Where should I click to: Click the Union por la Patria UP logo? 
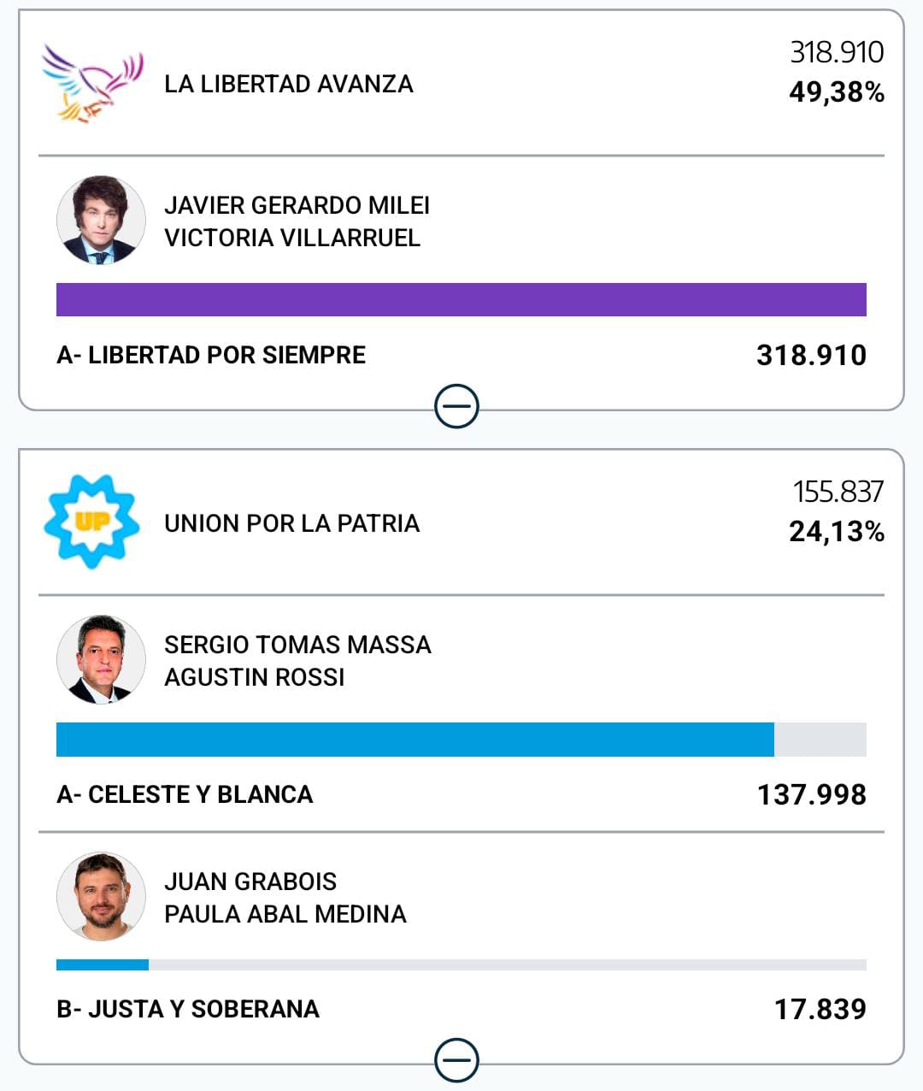(x=91, y=522)
